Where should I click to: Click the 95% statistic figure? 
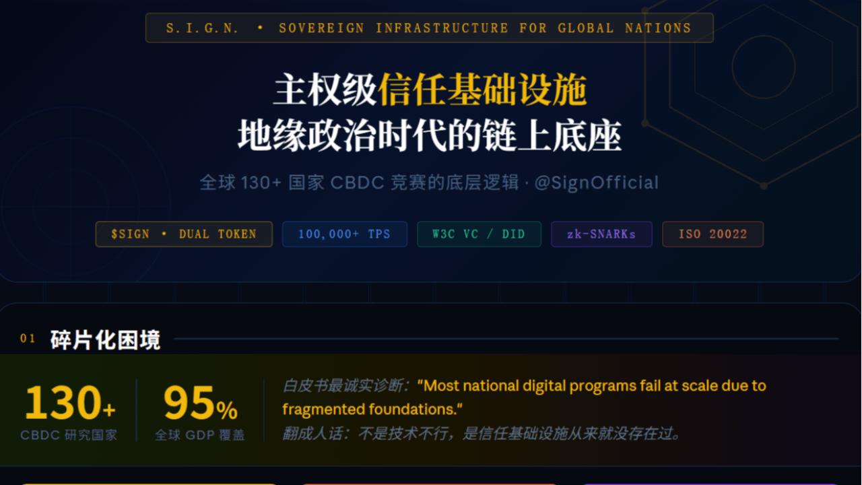coord(201,403)
